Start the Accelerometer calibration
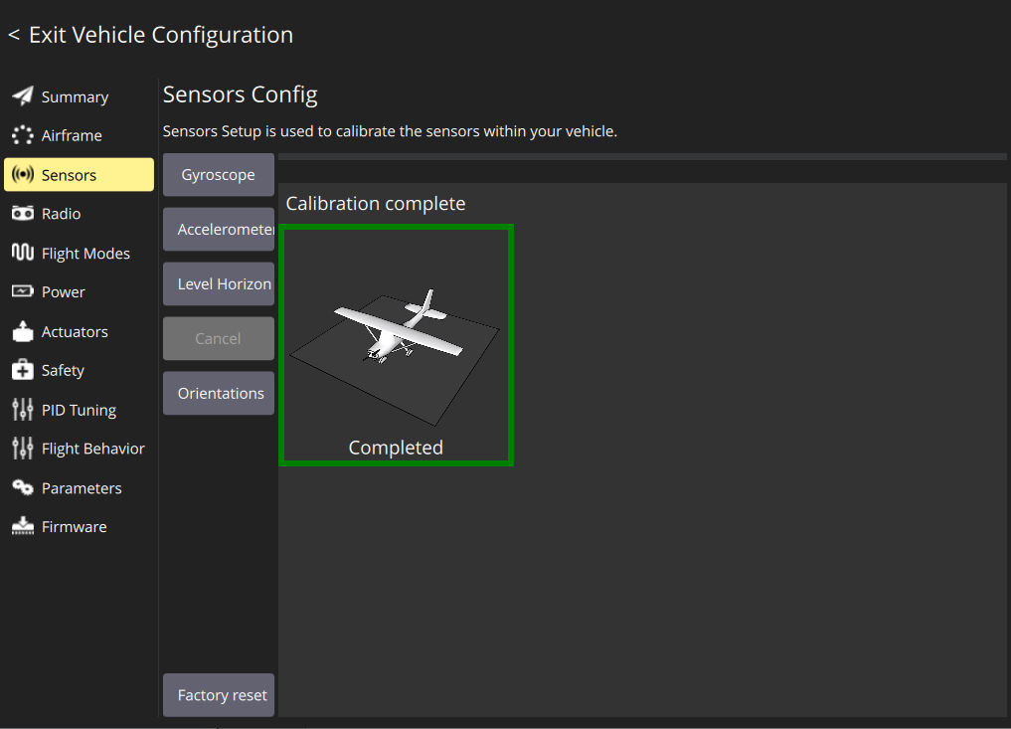Viewport: 1011px width, 729px height. (218, 229)
